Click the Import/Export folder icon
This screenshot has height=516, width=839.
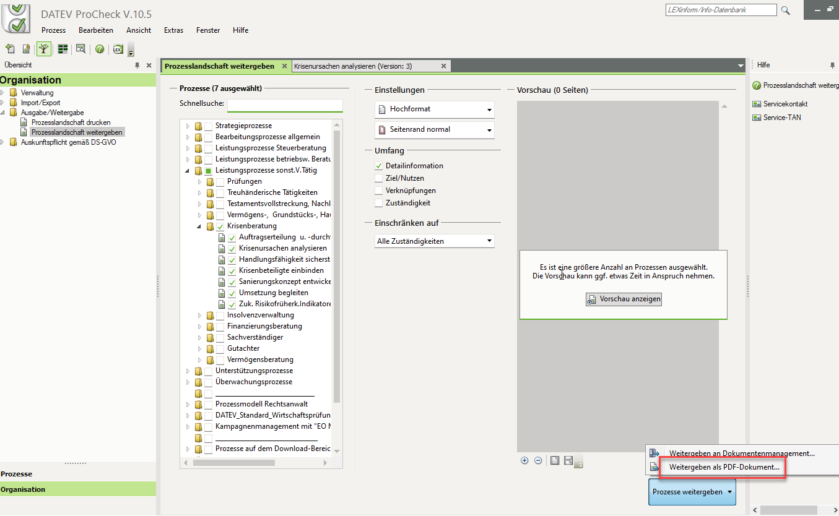13,103
